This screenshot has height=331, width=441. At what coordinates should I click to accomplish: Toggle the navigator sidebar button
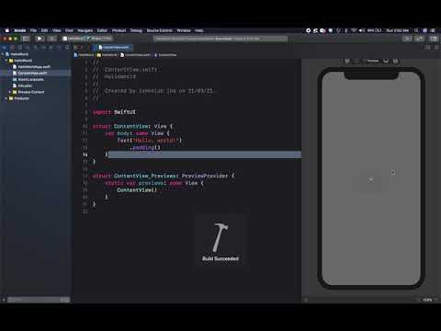point(26,39)
